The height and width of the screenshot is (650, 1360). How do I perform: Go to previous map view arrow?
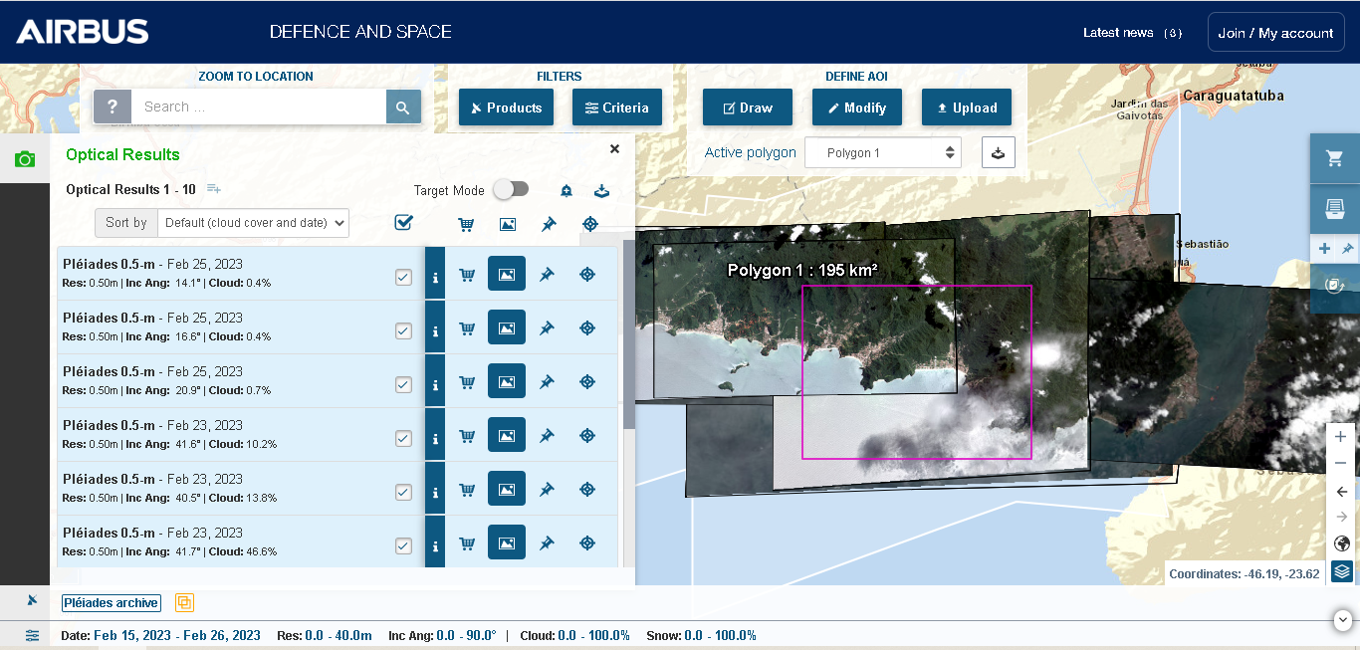point(1341,492)
